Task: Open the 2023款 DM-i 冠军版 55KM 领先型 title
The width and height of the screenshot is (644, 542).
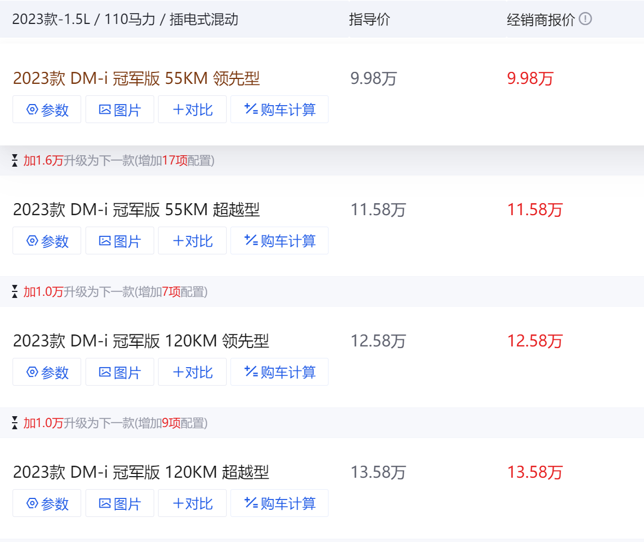Action: pyautogui.click(x=136, y=78)
